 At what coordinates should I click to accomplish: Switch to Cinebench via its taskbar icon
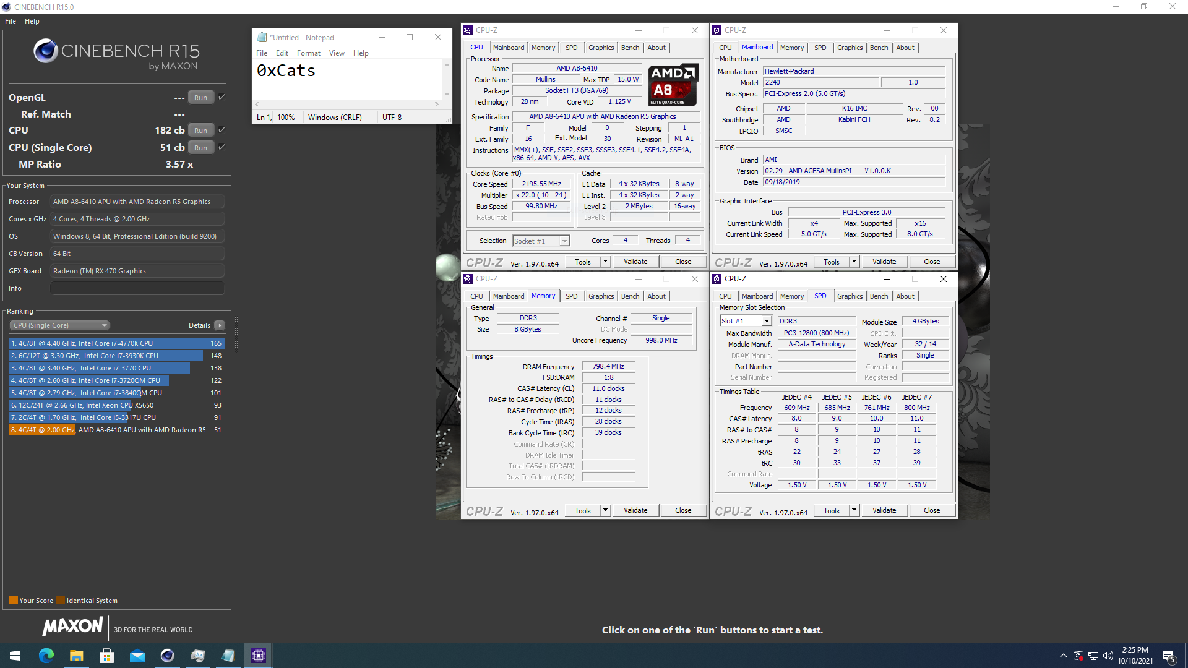(167, 656)
